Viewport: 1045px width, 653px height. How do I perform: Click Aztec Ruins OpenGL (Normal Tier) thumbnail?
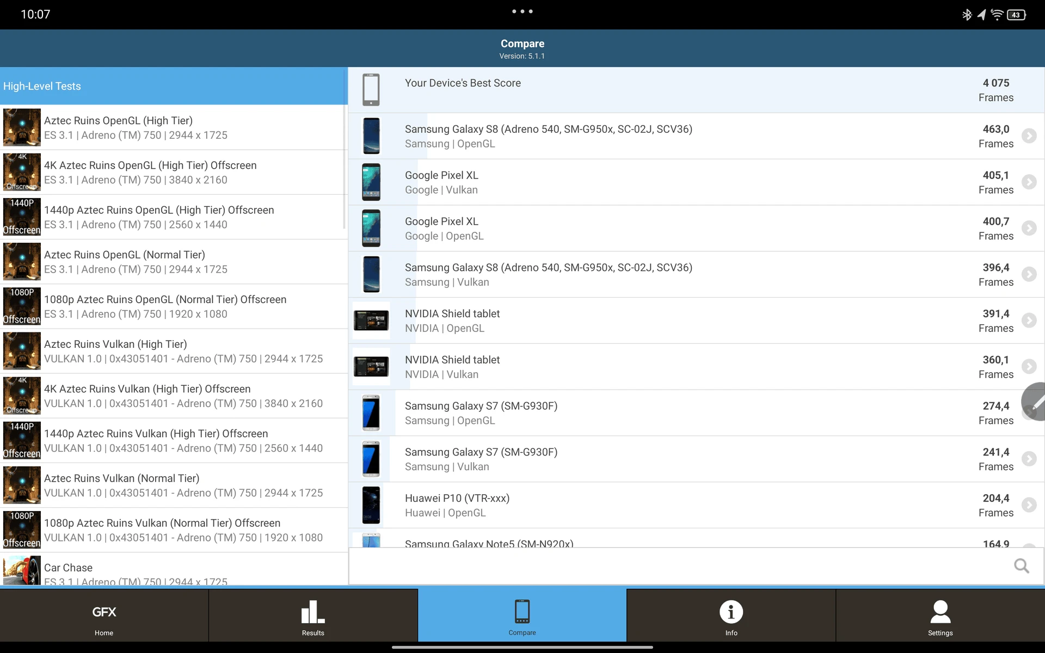(x=22, y=261)
